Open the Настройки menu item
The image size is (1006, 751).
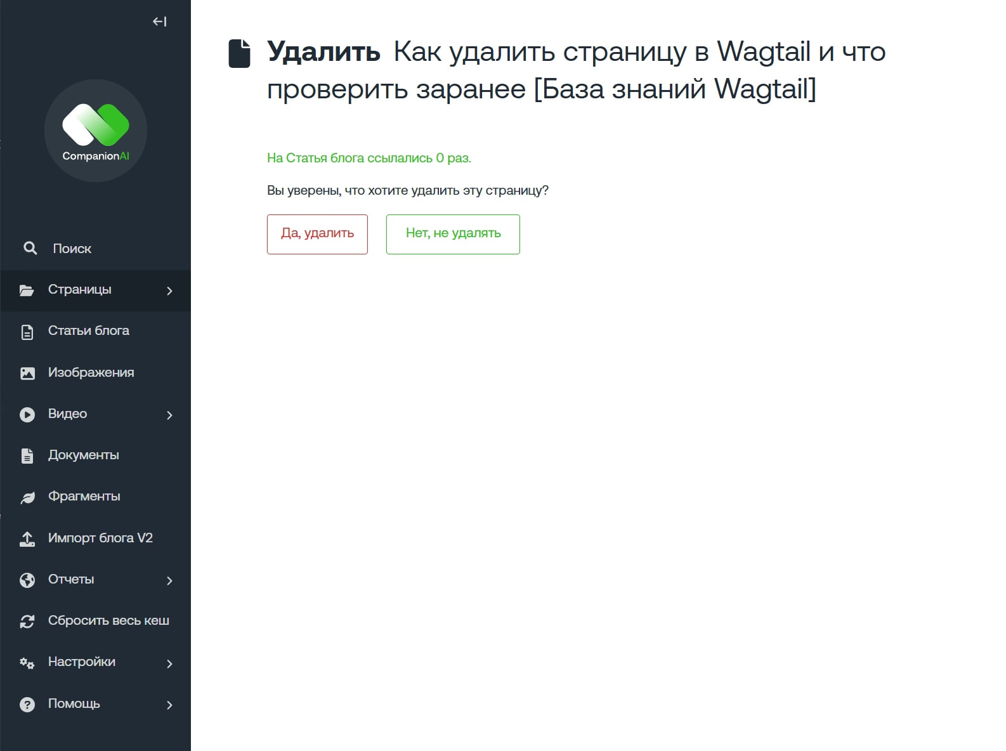tap(95, 663)
